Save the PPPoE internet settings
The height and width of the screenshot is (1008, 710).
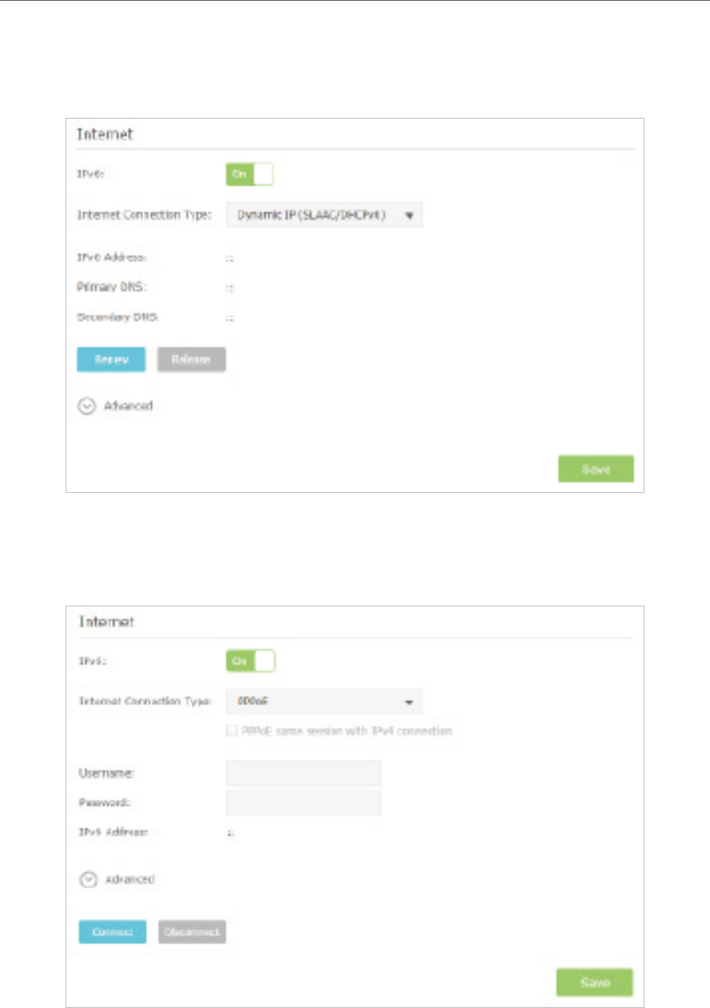pos(594,982)
